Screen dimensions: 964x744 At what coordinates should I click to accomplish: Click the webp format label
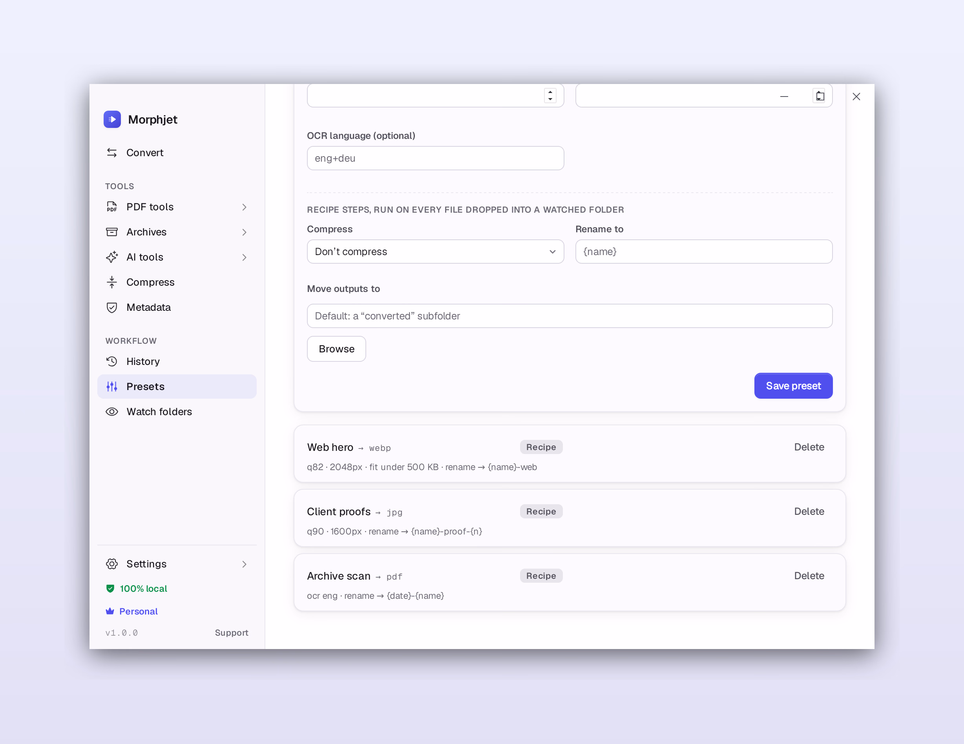click(380, 449)
